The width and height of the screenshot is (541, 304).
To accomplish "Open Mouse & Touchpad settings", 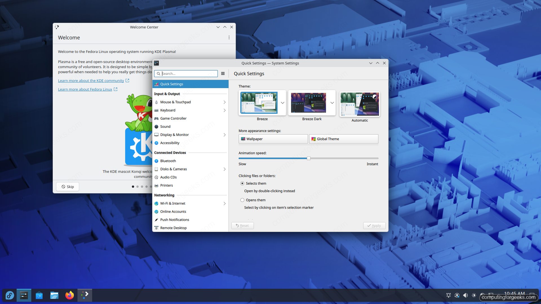I will click(x=190, y=102).
